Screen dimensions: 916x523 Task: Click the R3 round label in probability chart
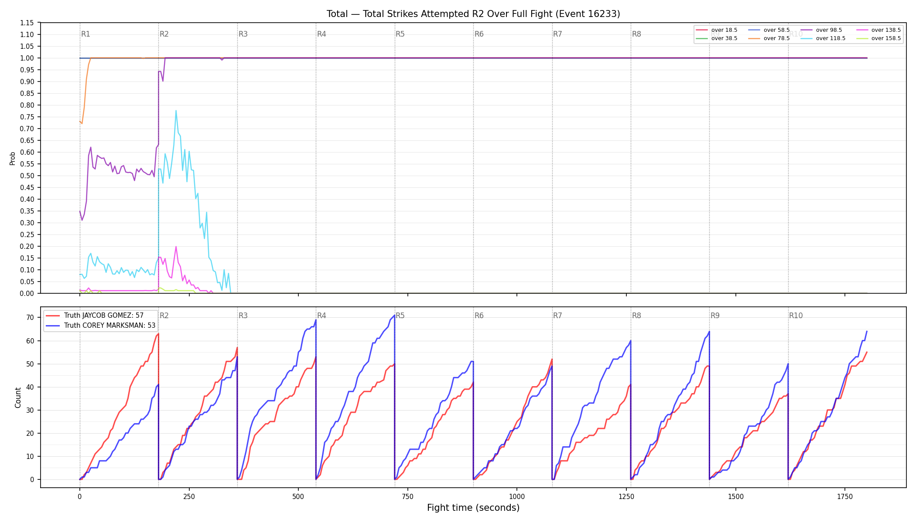tap(243, 34)
